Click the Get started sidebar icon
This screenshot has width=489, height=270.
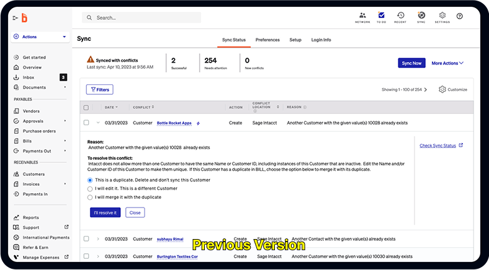pyautogui.click(x=16, y=57)
